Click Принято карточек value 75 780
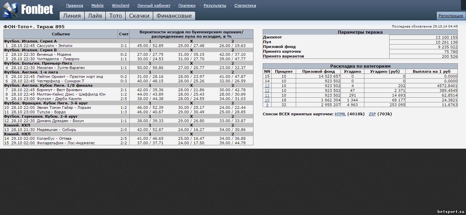Viewport: 466px width, 215px height. point(451,52)
